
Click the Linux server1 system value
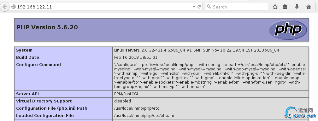197,50
